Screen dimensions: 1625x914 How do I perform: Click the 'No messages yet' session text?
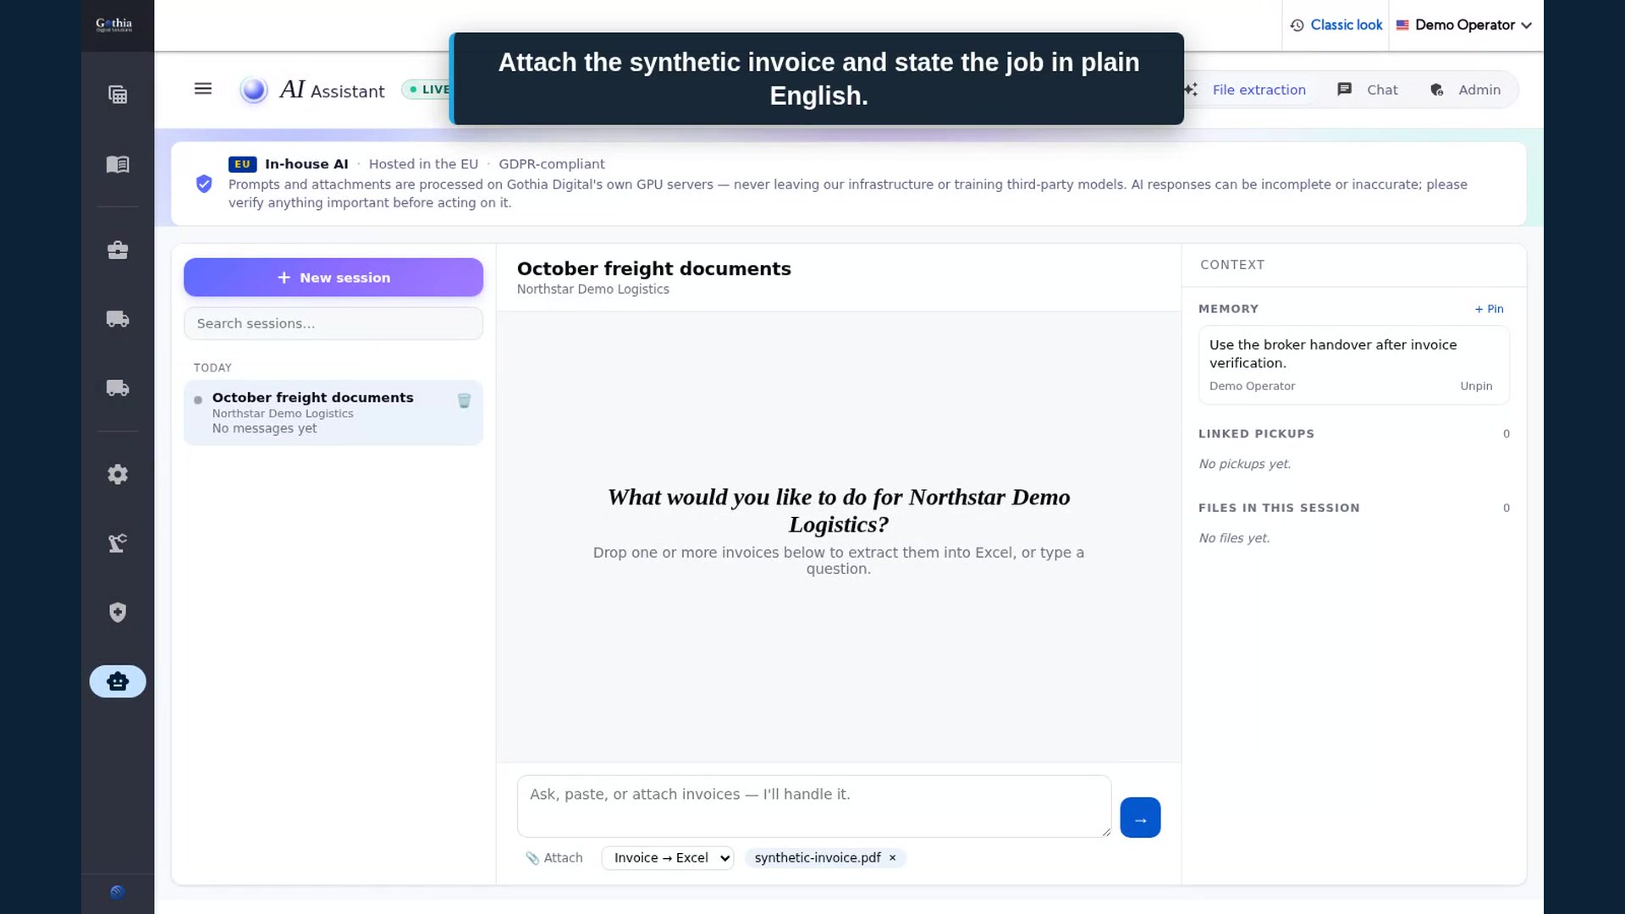264,429
